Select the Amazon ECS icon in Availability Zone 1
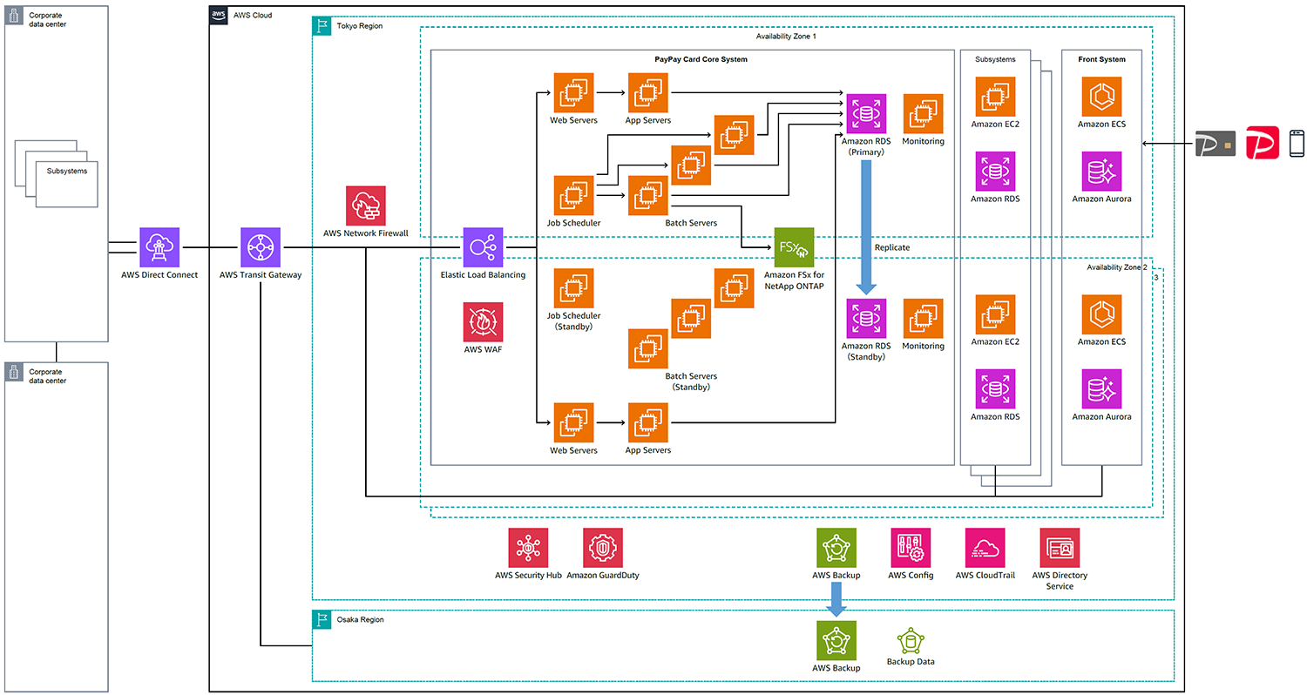Screen dimensions: 1307x695 click(1101, 97)
